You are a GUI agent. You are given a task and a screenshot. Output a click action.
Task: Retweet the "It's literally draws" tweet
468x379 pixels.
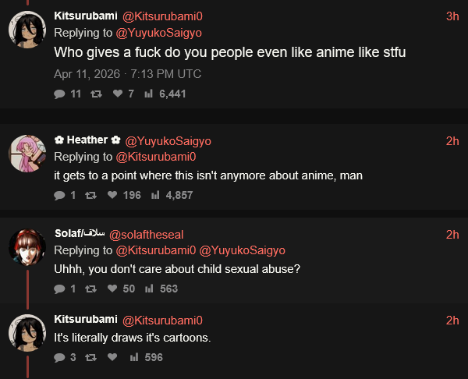tap(90, 357)
